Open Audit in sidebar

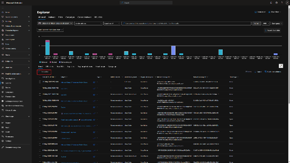click(7, 127)
